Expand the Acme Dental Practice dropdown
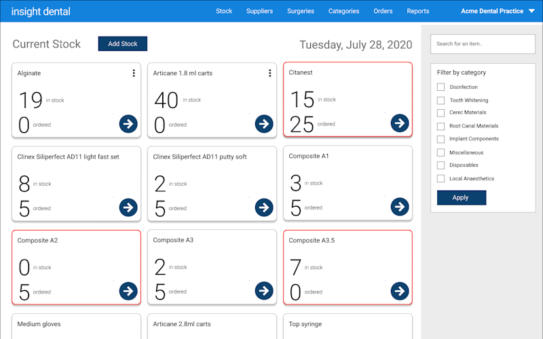The width and height of the screenshot is (543, 339). pyautogui.click(x=531, y=11)
